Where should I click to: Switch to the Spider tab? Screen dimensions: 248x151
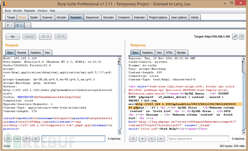point(34,17)
